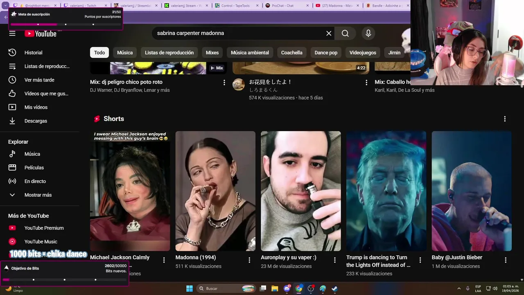
Task: Open options for dj peligro mix
Action: tap(224, 82)
